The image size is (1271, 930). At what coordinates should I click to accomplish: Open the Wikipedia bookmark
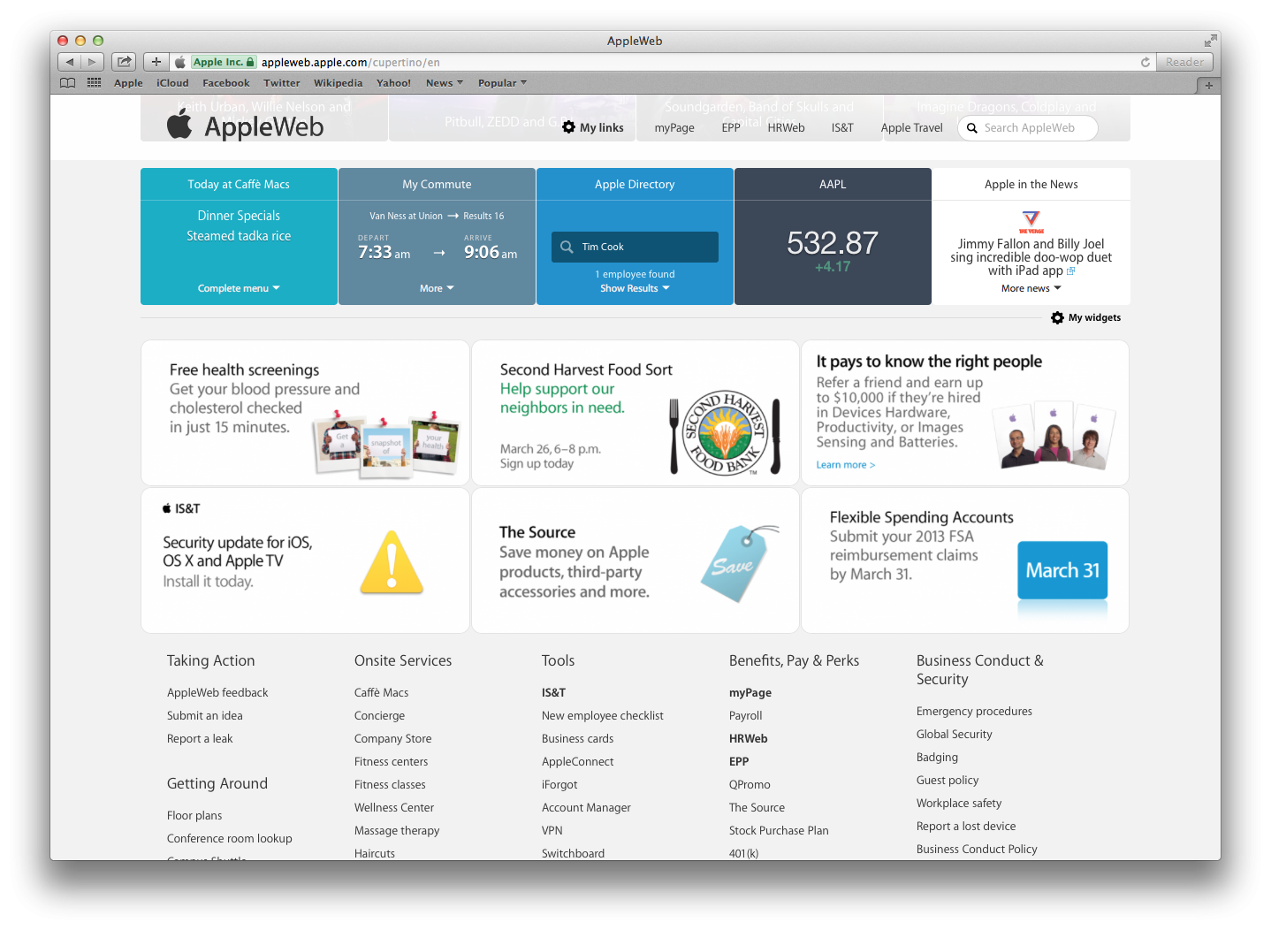click(x=338, y=83)
